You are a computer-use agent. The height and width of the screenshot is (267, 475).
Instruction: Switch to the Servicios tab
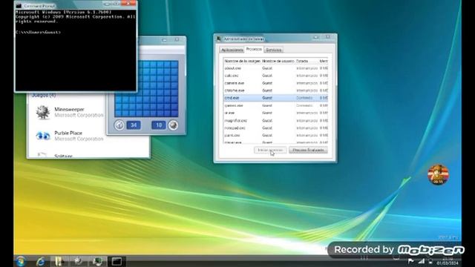pyautogui.click(x=274, y=50)
